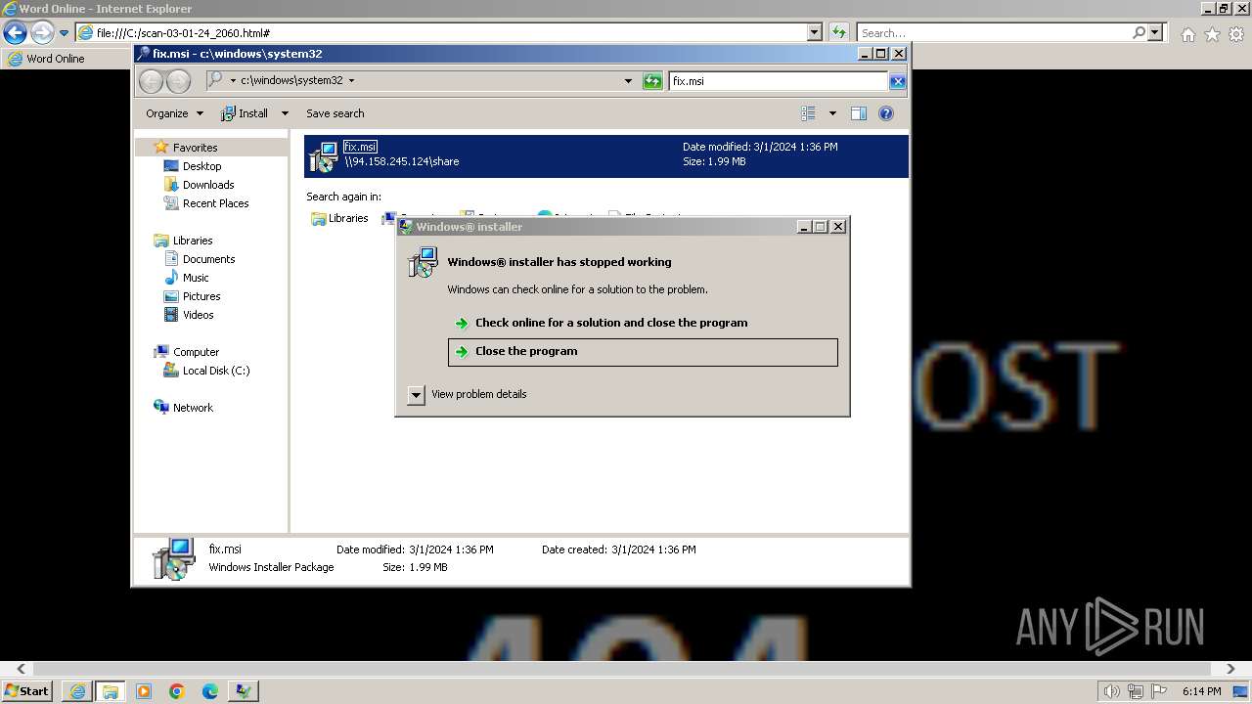Launch media player from taskbar
The image size is (1252, 704).
(144, 691)
